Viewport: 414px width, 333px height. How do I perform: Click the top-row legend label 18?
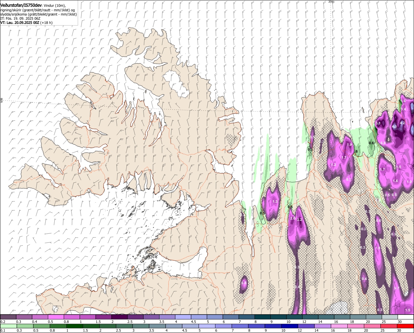pyautogui.click(x=352, y=322)
